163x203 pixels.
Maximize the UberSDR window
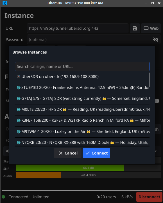click(153, 3)
